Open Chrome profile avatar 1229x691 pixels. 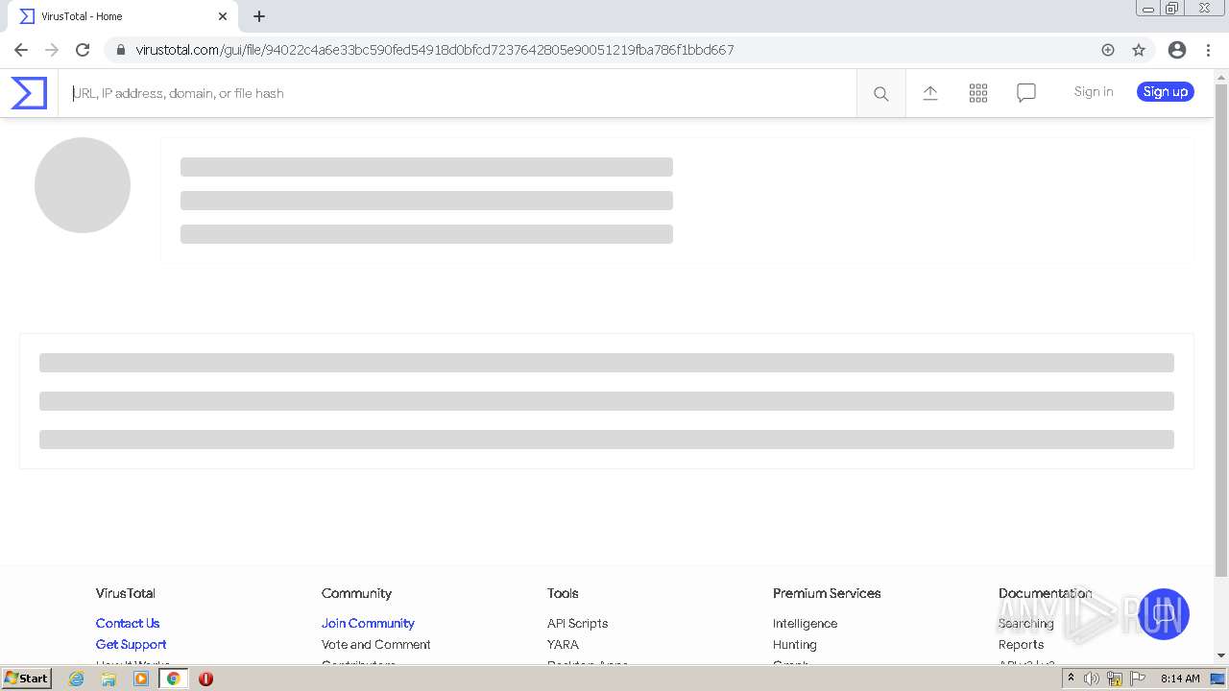point(1177,50)
